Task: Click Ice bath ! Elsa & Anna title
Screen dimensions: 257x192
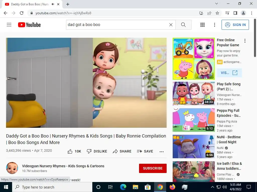Action: 229,166
